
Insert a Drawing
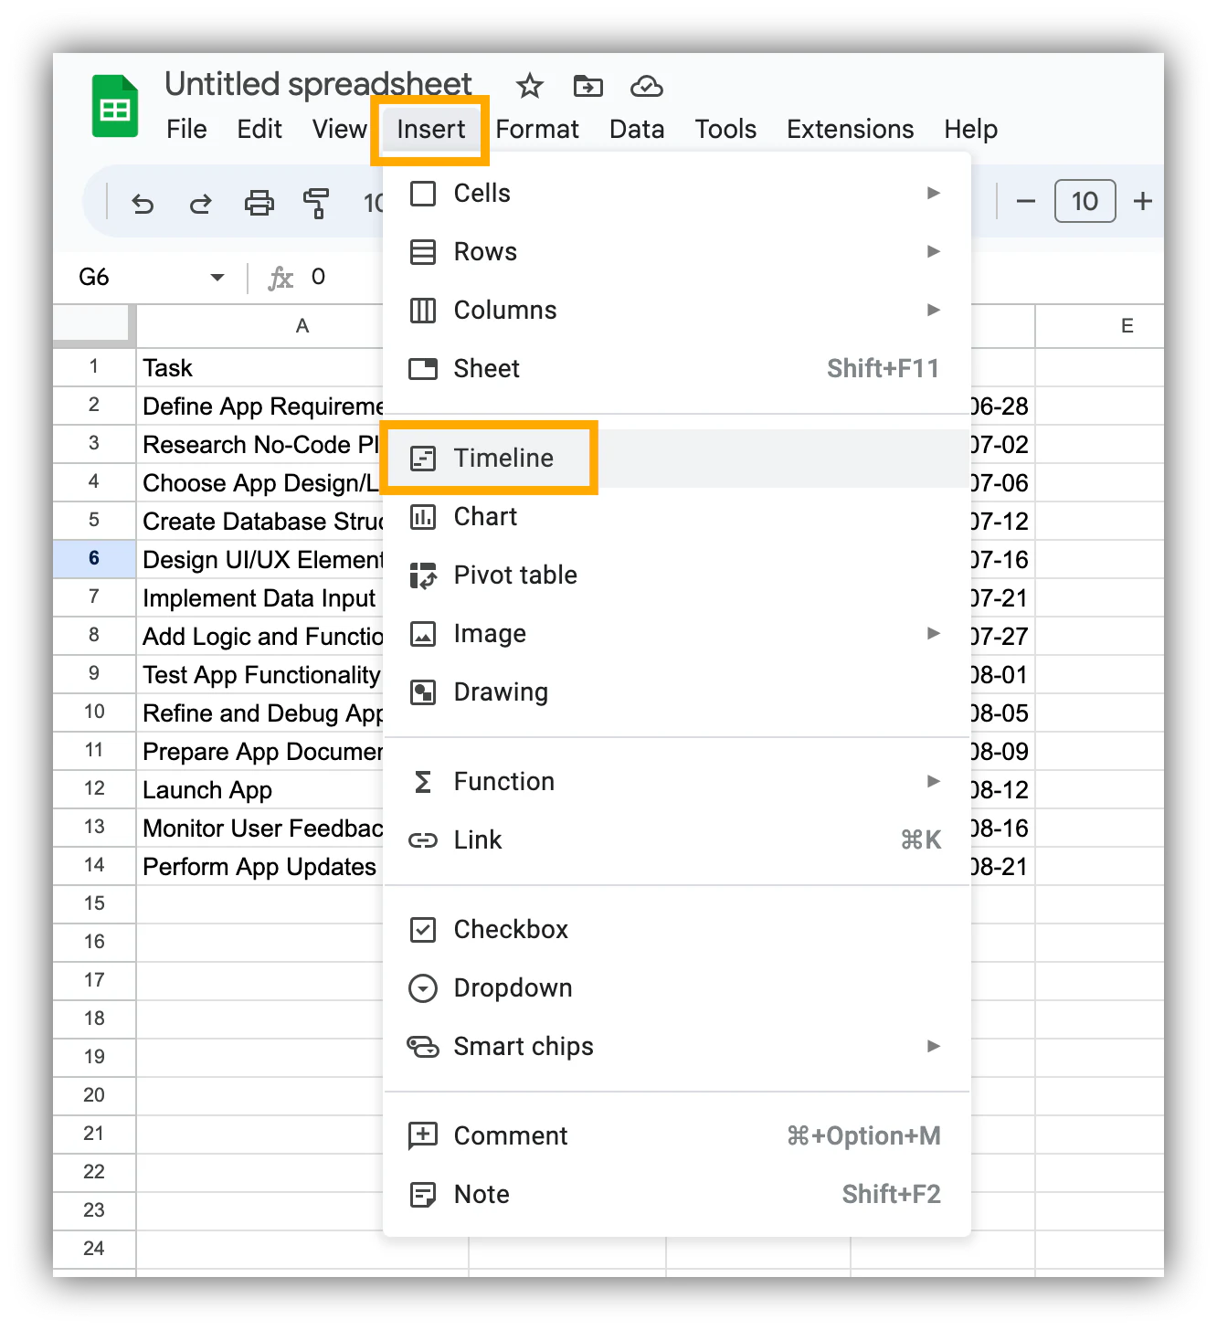click(x=677, y=692)
